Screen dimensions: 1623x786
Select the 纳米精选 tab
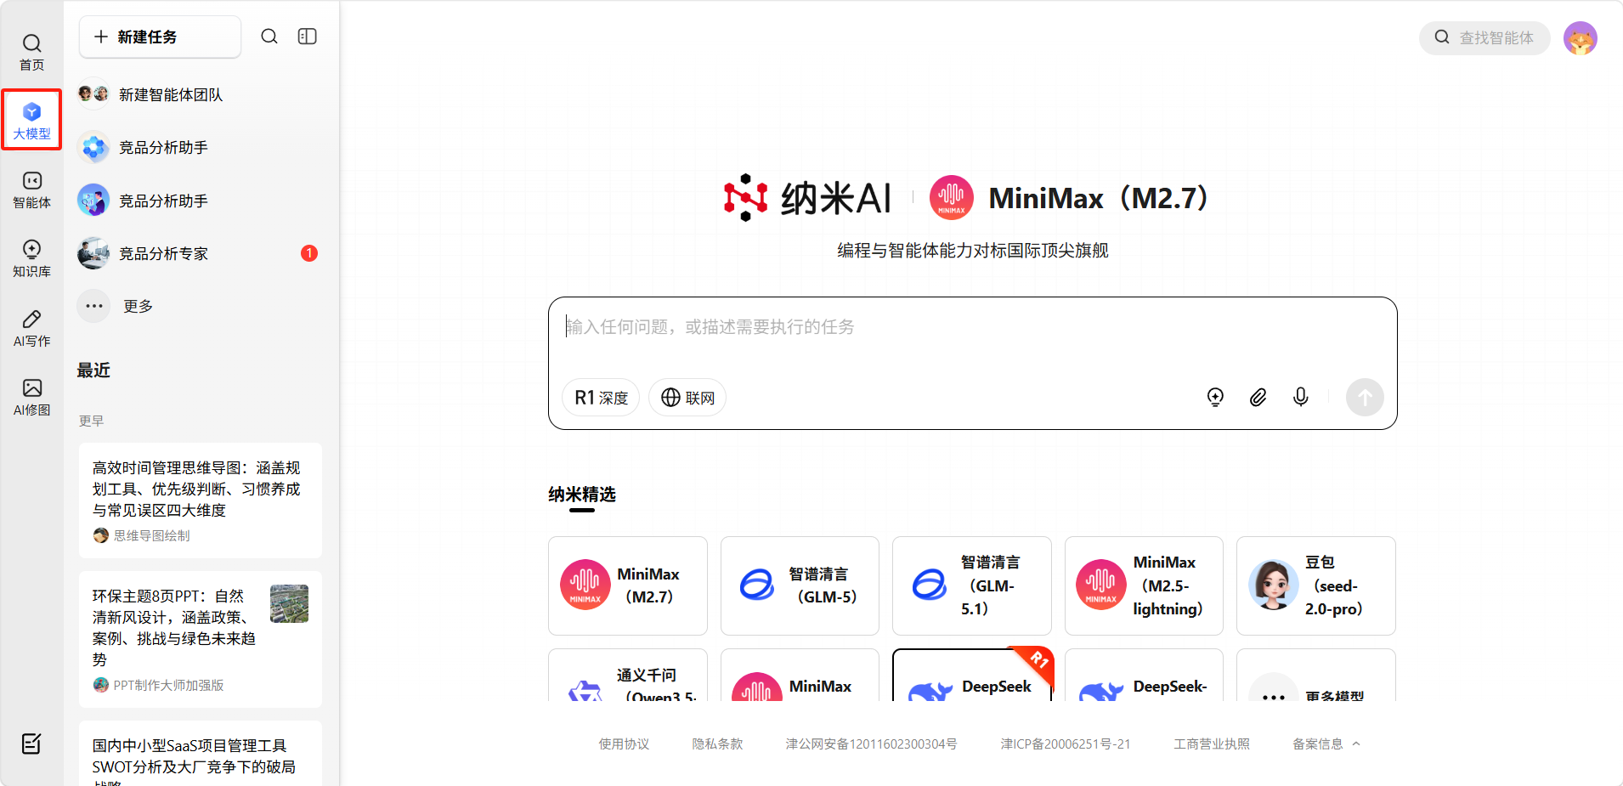point(582,495)
